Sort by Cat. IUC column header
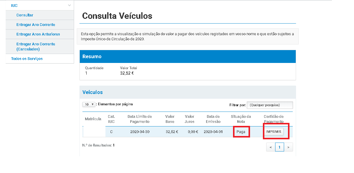This screenshot has height=173, width=354. point(111,119)
